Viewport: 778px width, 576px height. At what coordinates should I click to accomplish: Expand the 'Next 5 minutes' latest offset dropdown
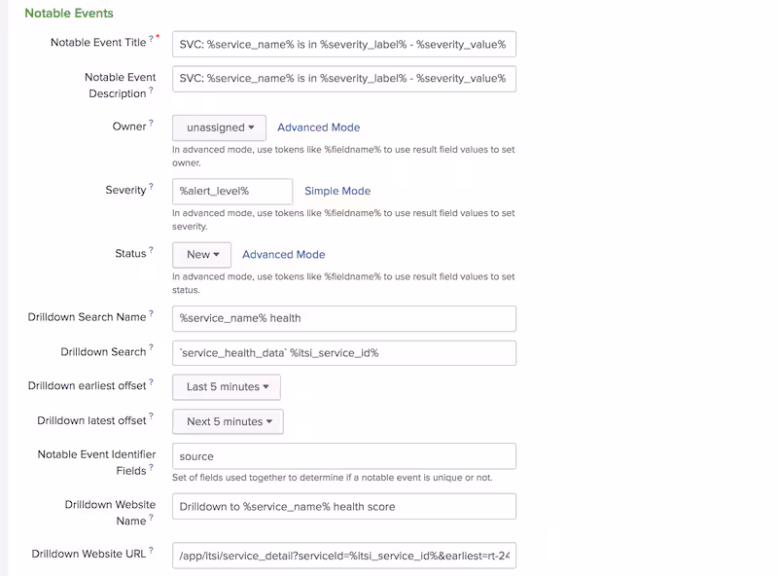pos(228,422)
